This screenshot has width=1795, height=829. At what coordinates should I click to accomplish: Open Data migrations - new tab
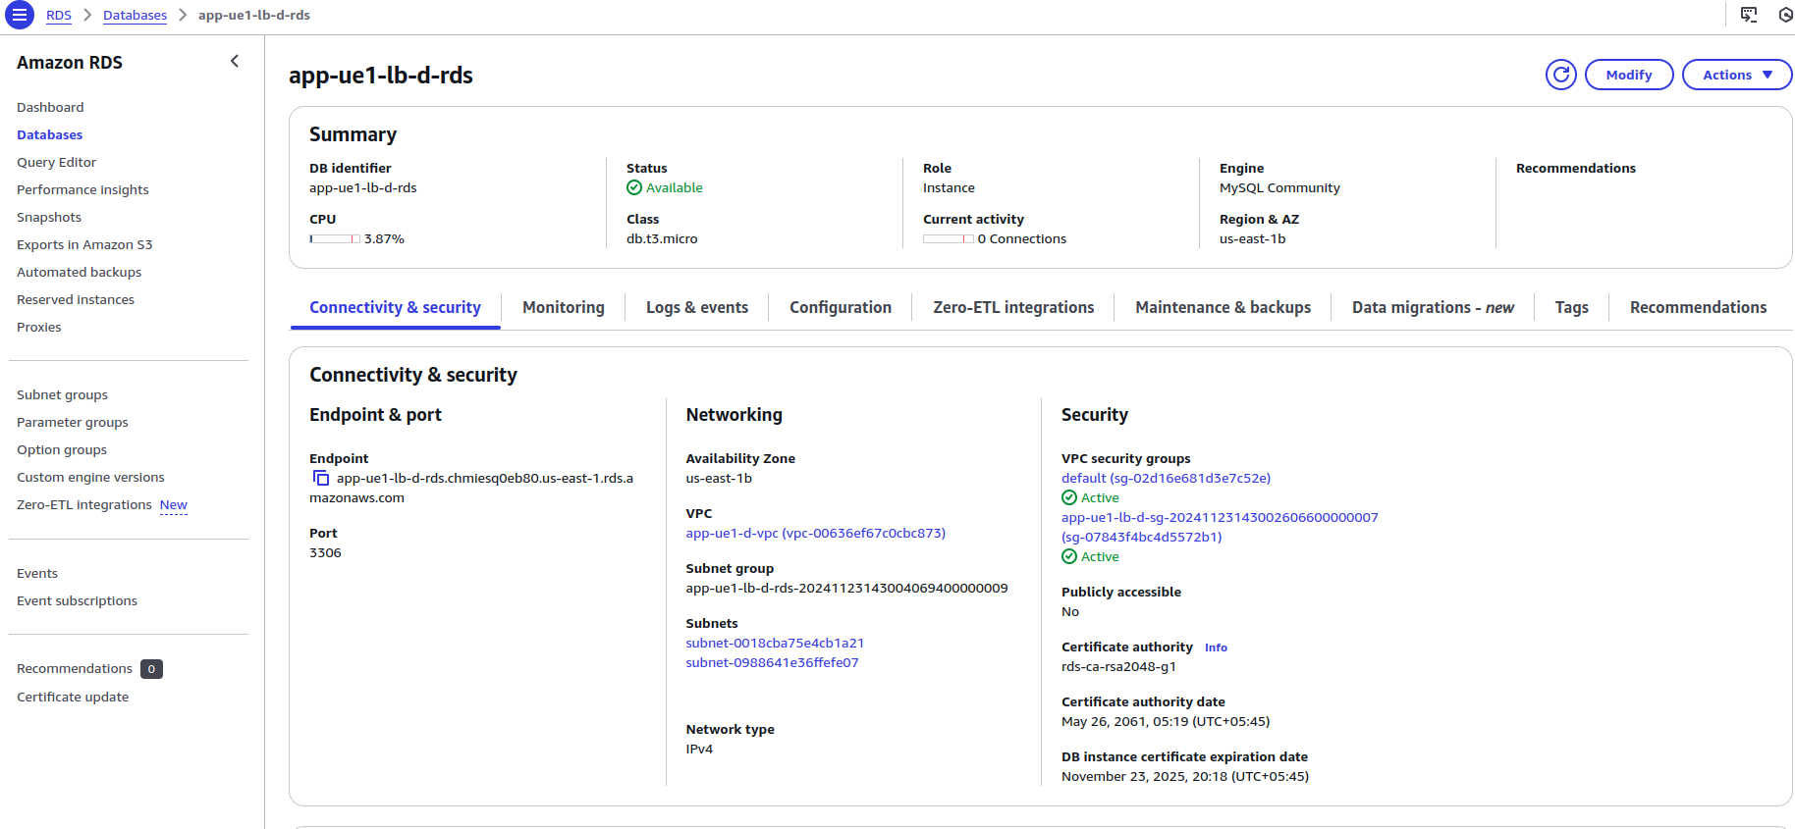pyautogui.click(x=1433, y=307)
